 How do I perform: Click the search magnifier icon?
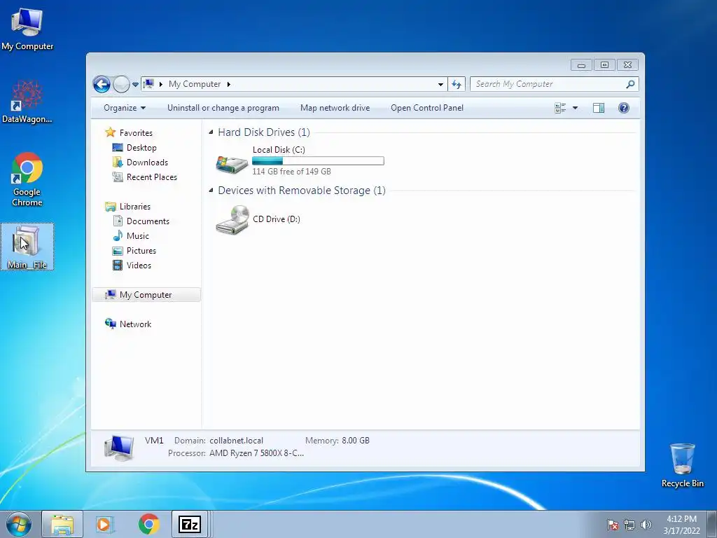point(631,84)
